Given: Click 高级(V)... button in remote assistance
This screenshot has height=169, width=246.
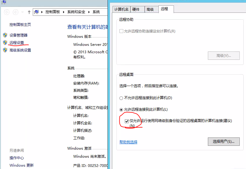Looking at the screenshot, I should [x=224, y=56].
